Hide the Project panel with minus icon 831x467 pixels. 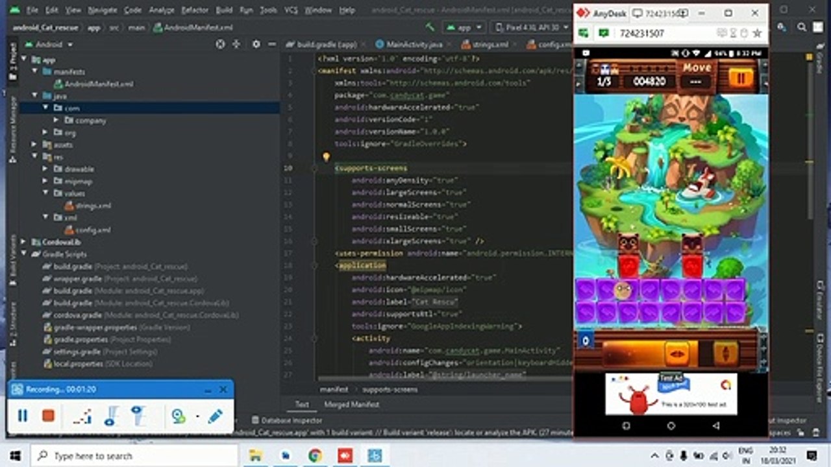tap(272, 44)
